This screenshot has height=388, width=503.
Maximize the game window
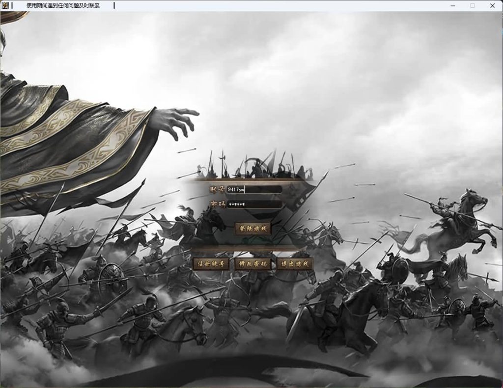coord(473,5)
